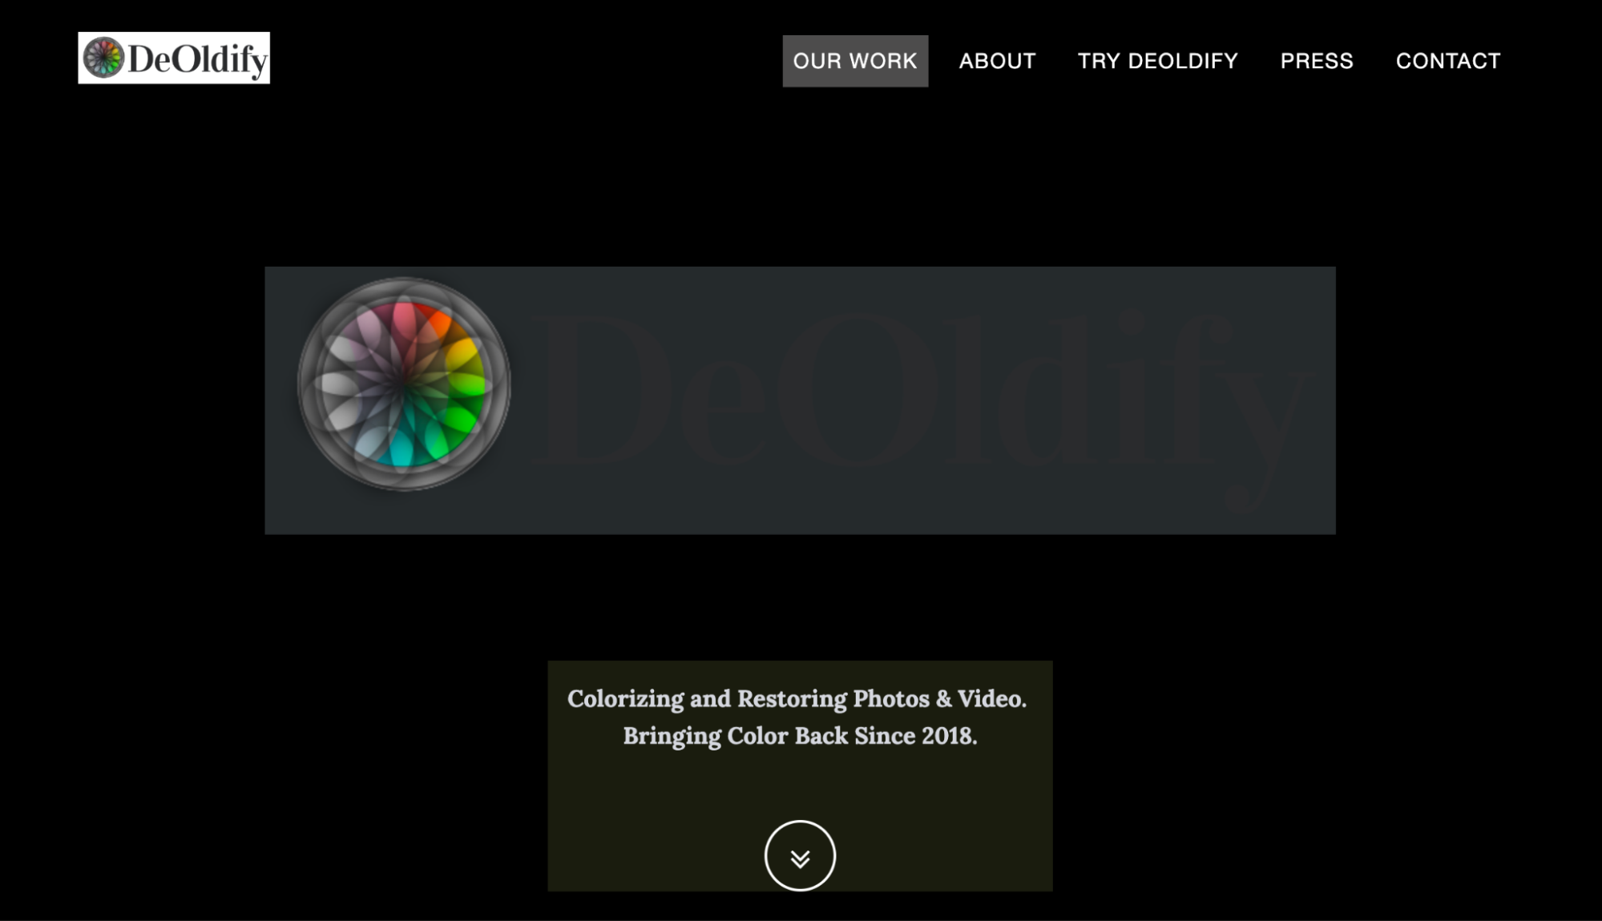Click the orange petal of the large wheel
Viewport: 1602px width, 921px height.
[439, 324]
